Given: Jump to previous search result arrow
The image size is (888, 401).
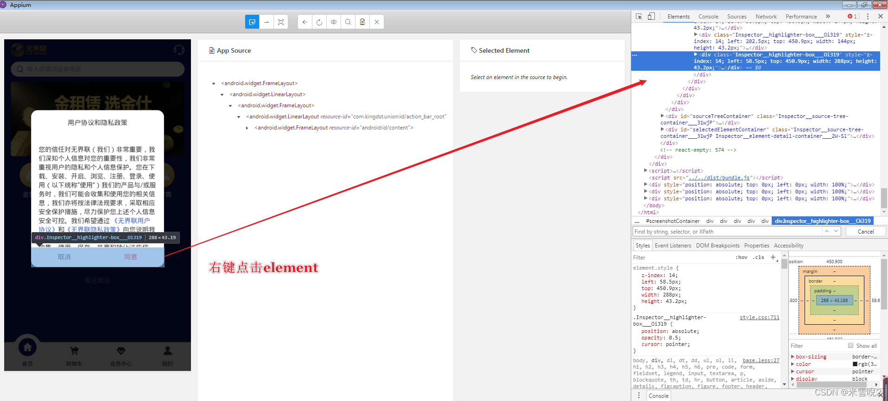Looking at the screenshot, I should click(826, 231).
